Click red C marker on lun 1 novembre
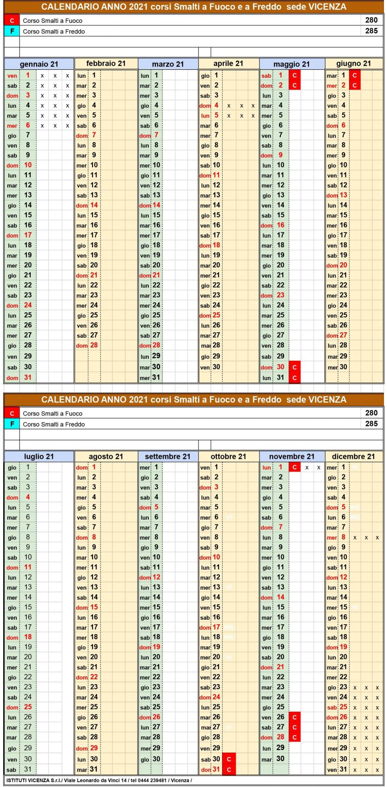Viewport: 387px width, 787px height. [x=294, y=467]
